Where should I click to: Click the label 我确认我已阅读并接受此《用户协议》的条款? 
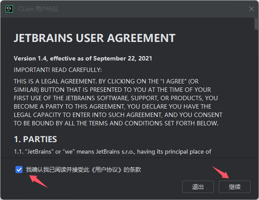[x=84, y=170]
